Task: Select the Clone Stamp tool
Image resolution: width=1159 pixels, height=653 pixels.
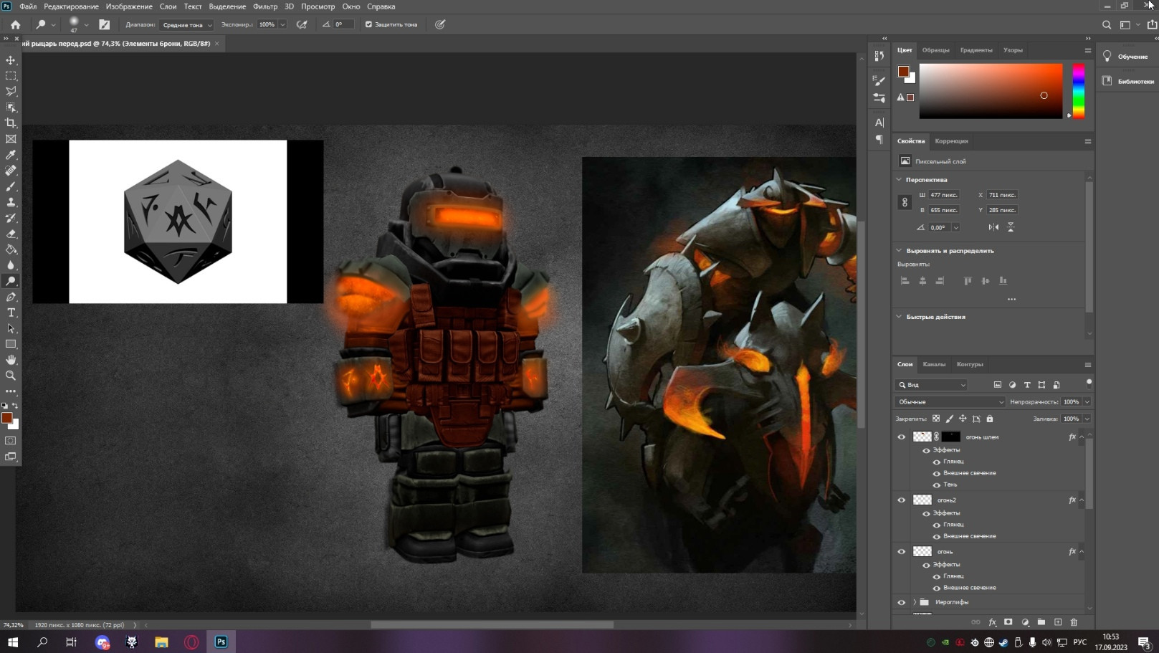Action: click(x=11, y=202)
